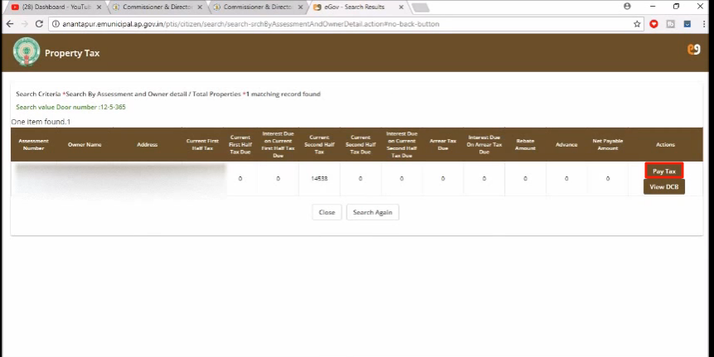714x357 pixels.
Task: Click the Current First Half Tax header
Action: (202, 145)
